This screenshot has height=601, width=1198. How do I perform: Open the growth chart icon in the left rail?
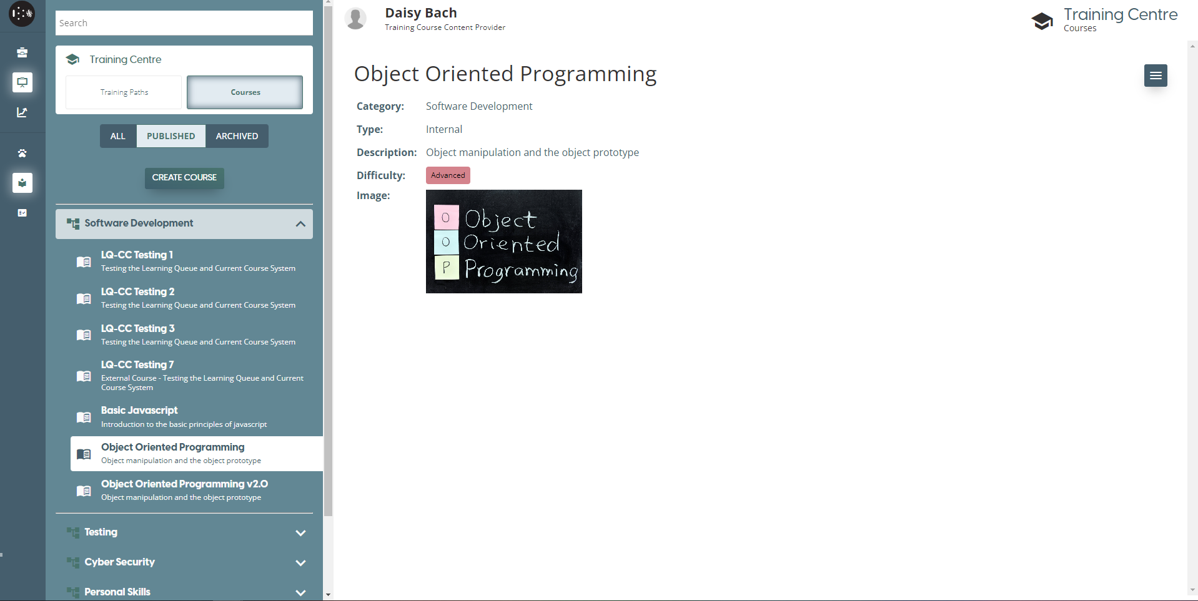[x=22, y=112]
